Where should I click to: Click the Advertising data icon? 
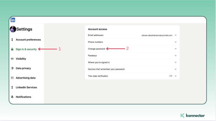tap(12, 78)
